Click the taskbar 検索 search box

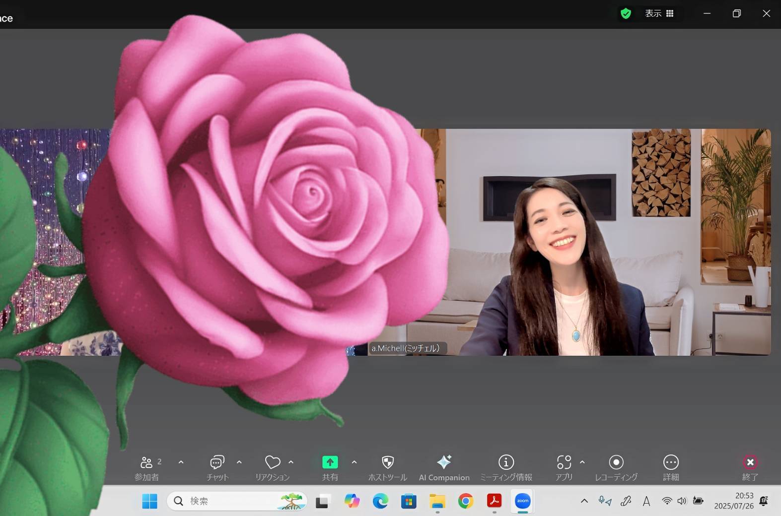click(x=237, y=501)
